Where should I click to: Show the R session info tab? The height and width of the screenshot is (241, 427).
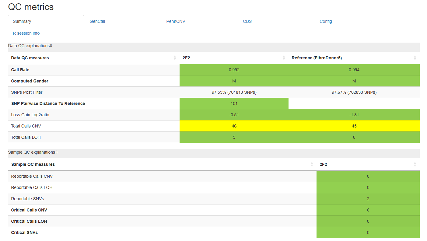point(26,33)
